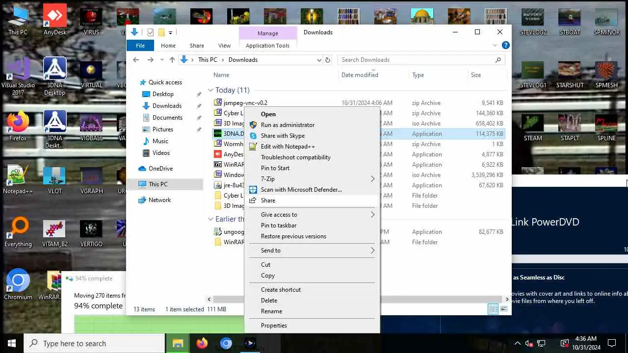The image size is (628, 353).
Task: Click Firefox icon in taskbar
Action: click(x=202, y=343)
